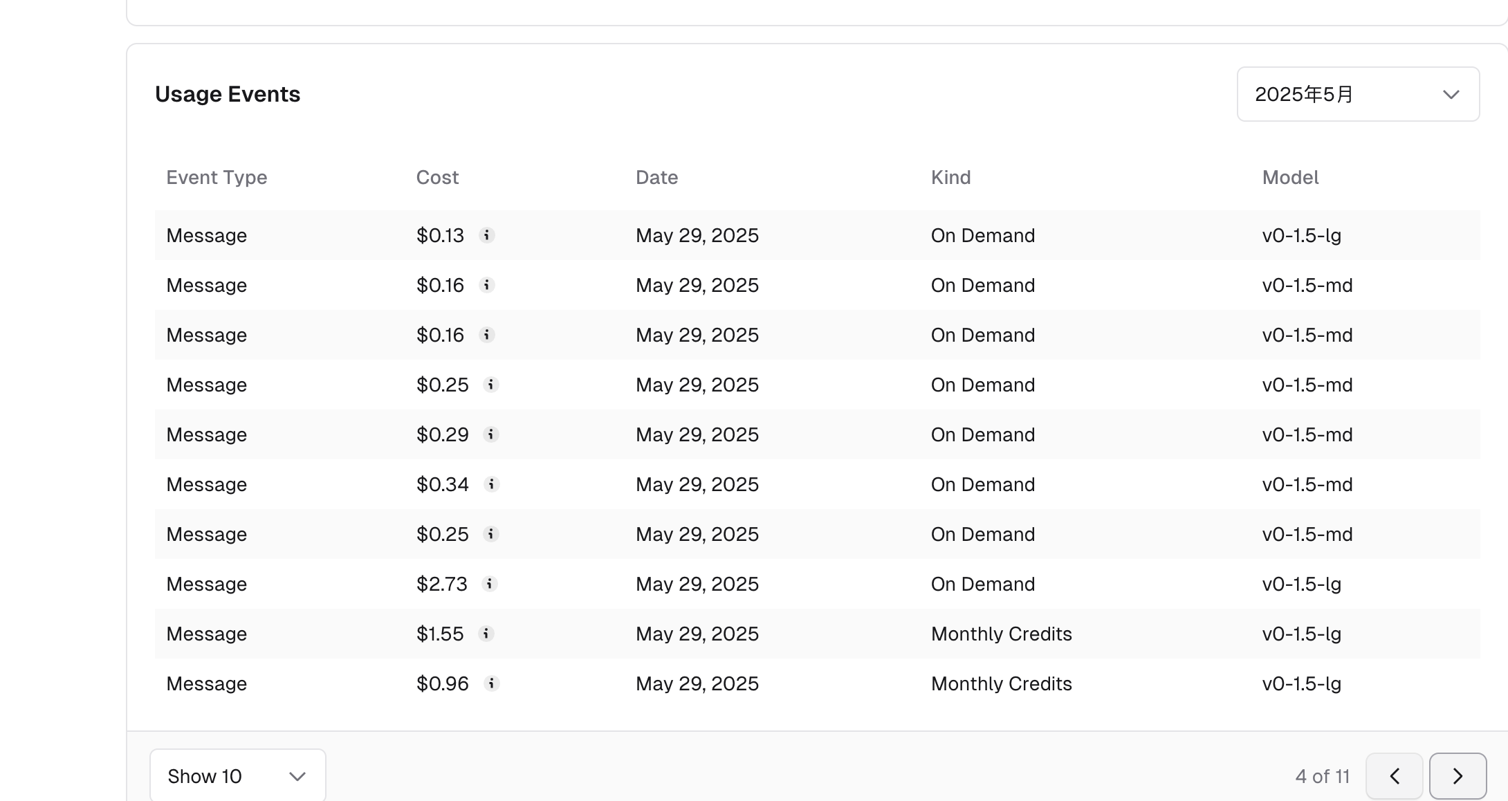Click info icon next to $1.55 cost
This screenshot has width=1508, height=801.
click(486, 634)
